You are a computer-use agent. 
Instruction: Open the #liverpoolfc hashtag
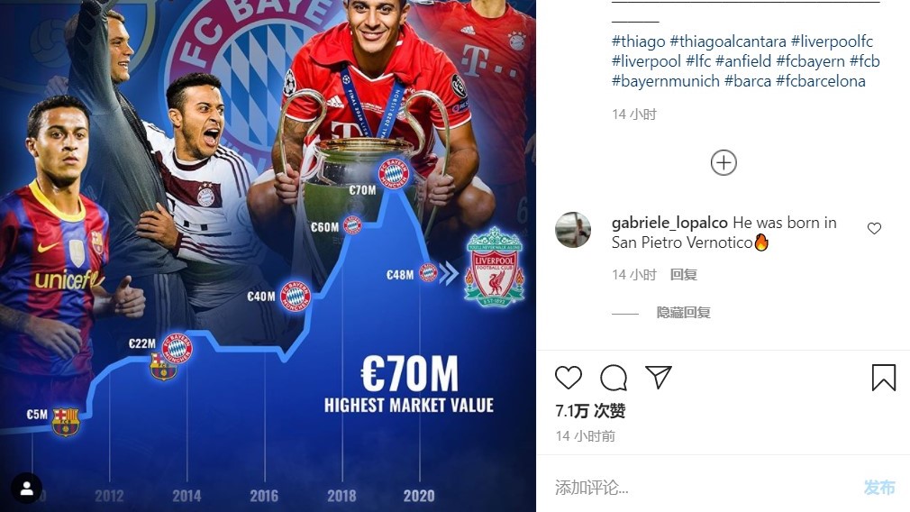[832, 41]
